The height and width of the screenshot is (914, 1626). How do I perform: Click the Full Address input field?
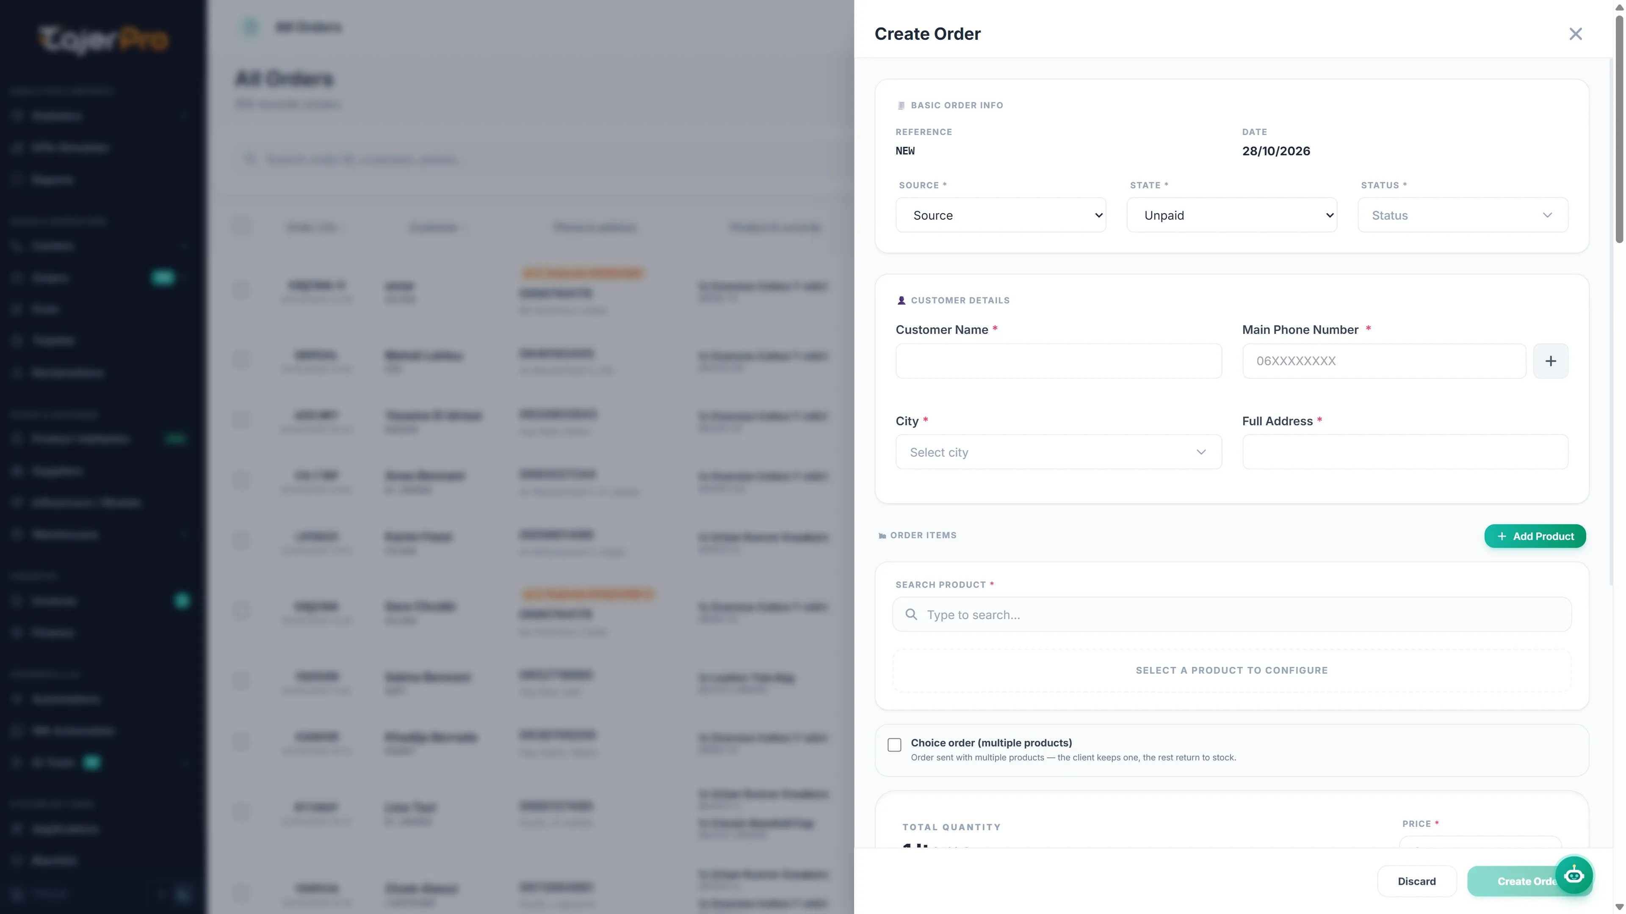(x=1405, y=451)
